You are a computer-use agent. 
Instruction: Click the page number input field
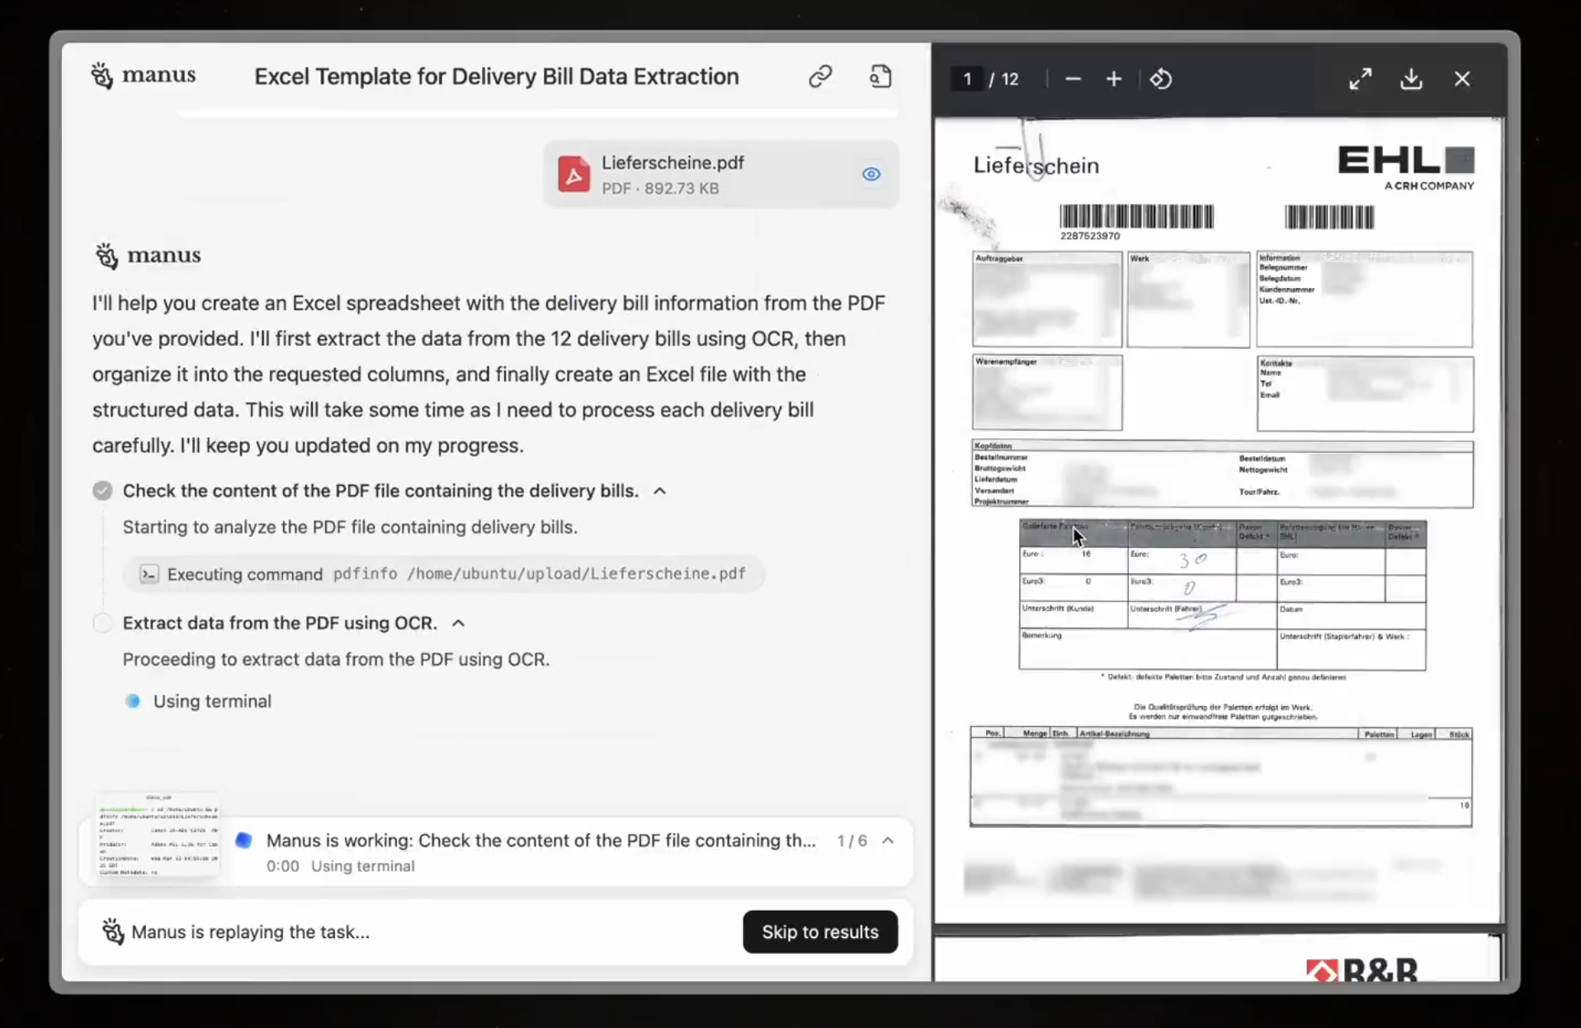[x=967, y=79]
